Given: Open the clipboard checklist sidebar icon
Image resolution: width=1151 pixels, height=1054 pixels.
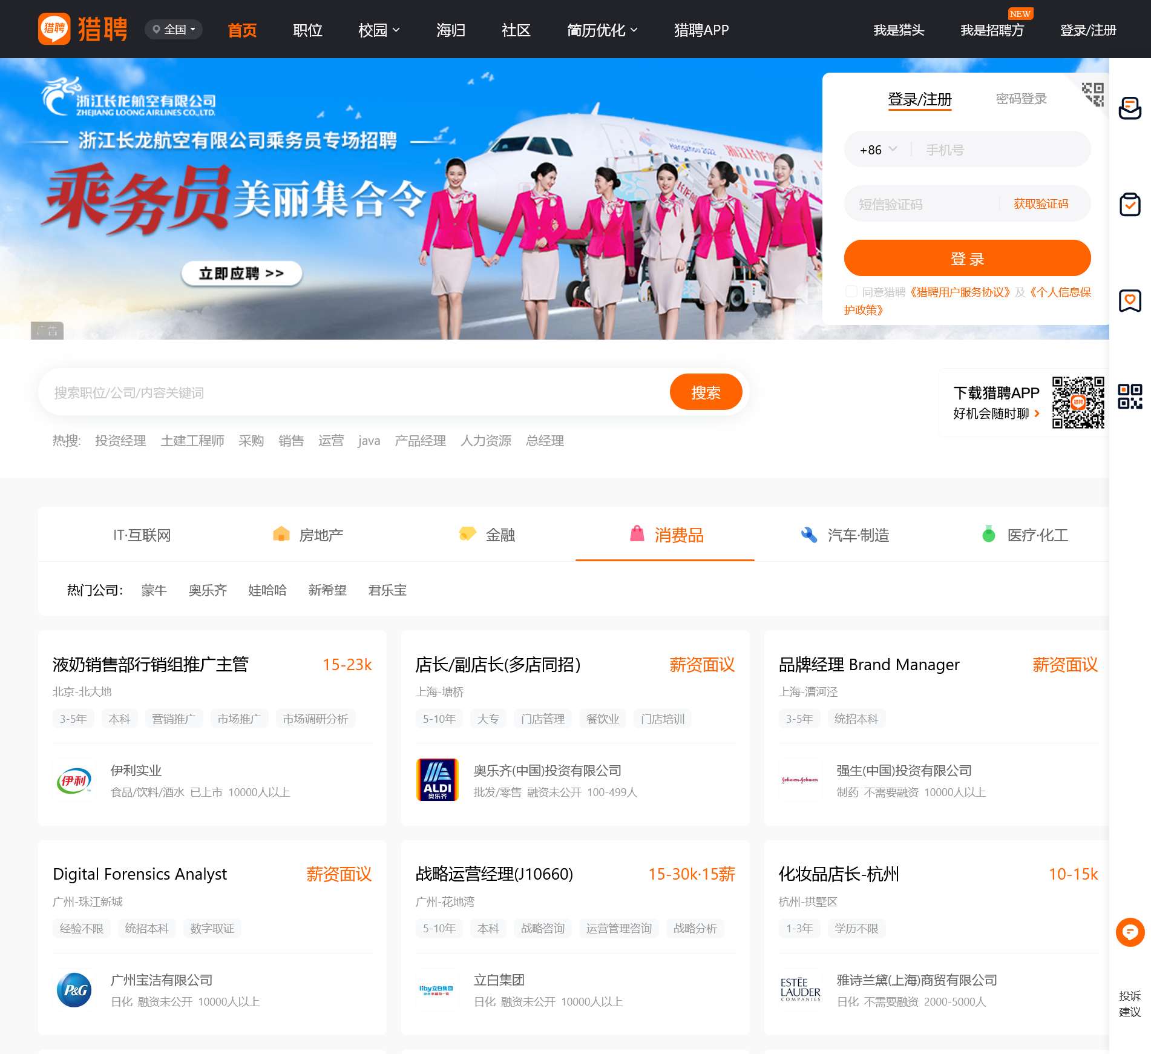Looking at the screenshot, I should (x=1130, y=205).
